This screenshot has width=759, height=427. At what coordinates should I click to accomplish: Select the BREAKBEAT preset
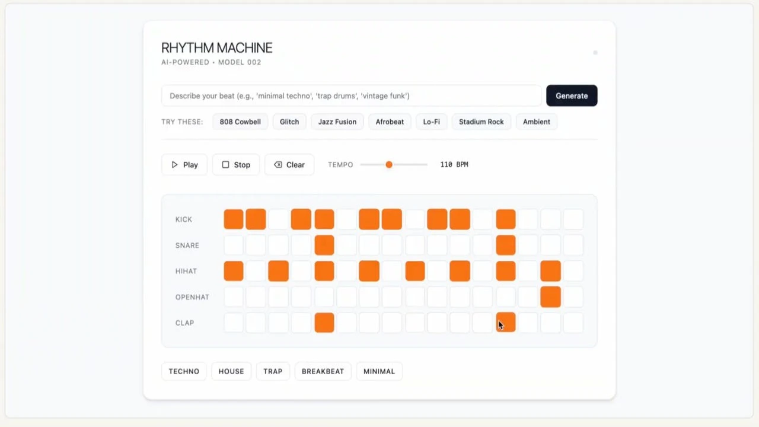323,371
